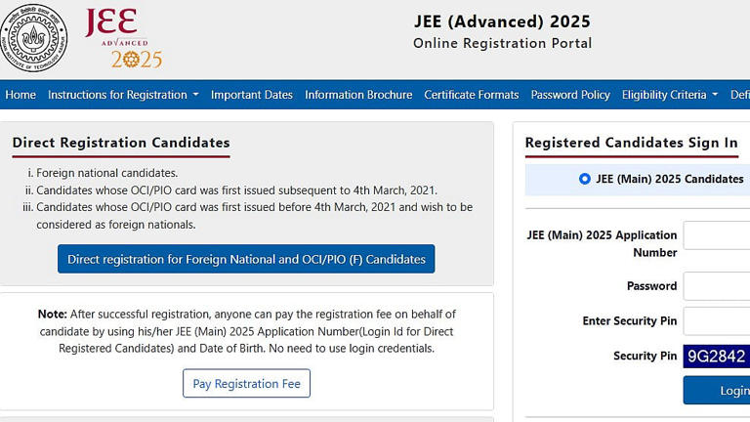Click the JEE (Advanced) 2025 page title

502,21
